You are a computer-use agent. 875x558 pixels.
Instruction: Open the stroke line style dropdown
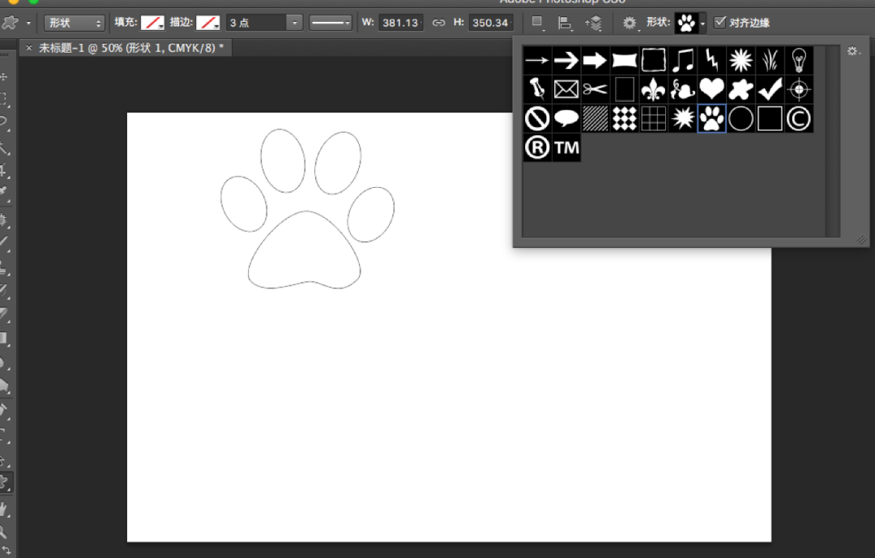click(x=331, y=23)
